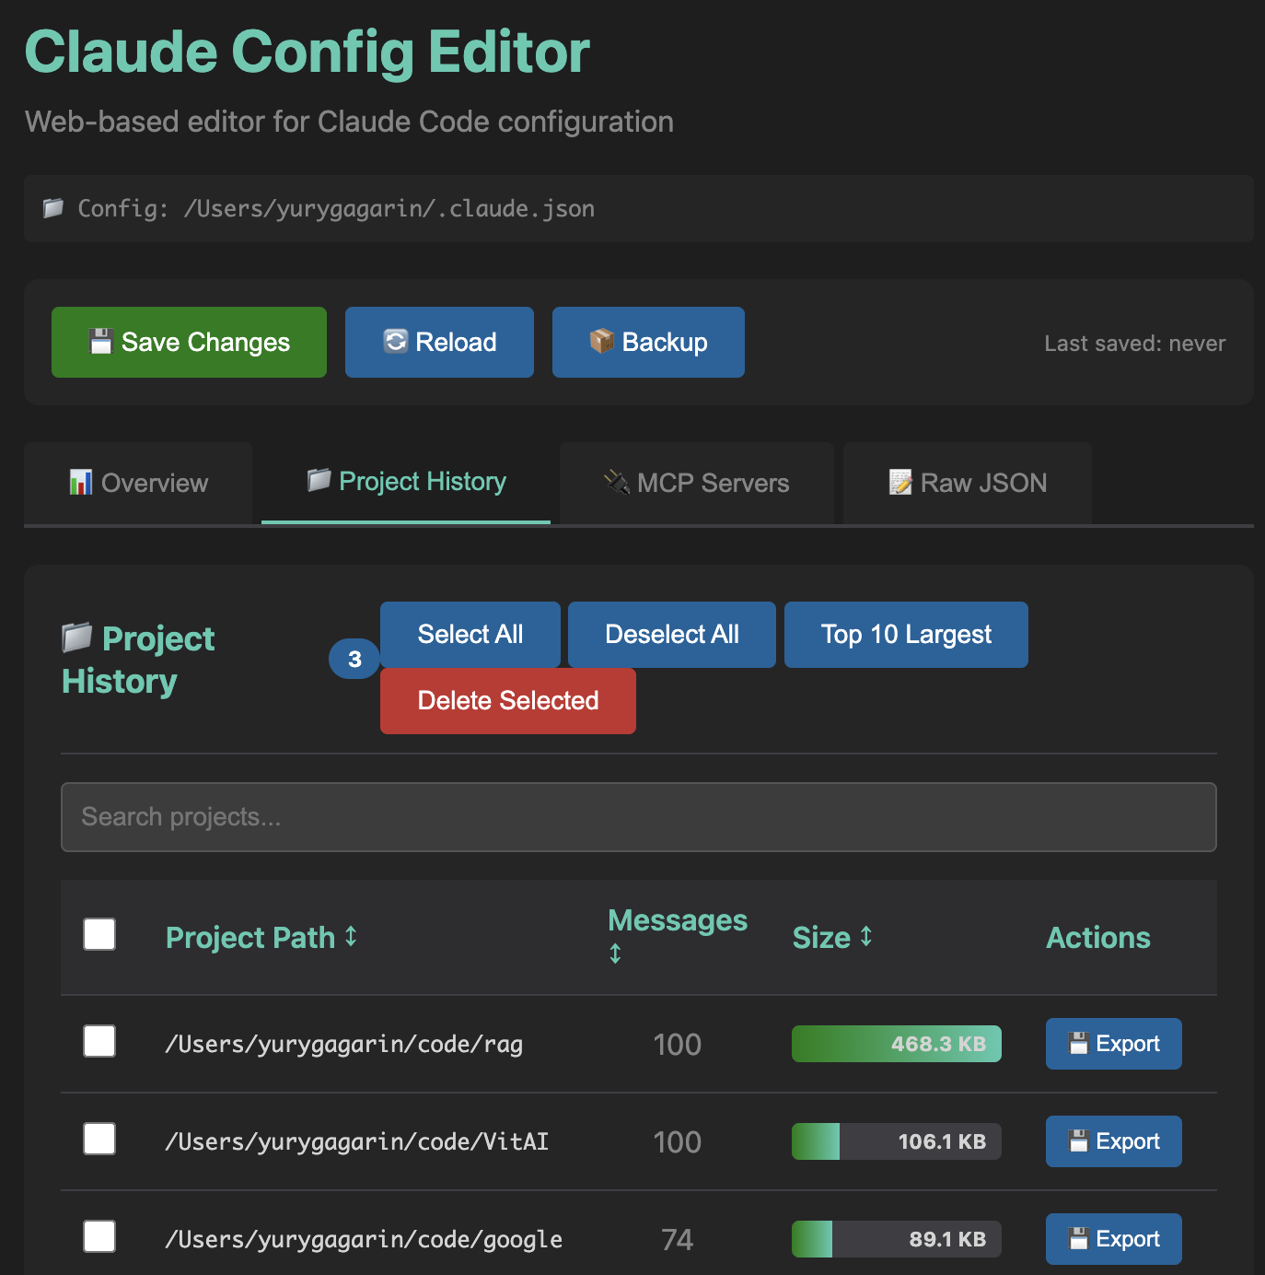Screen dimensions: 1265x1275
Task: Choose Top 10 Largest projects
Action: (906, 635)
